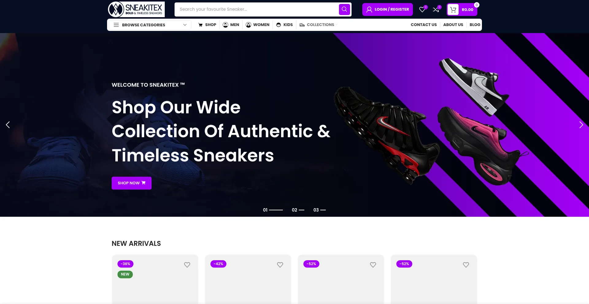
Task: Go to previous slide with left arrow
Action: tap(8, 125)
